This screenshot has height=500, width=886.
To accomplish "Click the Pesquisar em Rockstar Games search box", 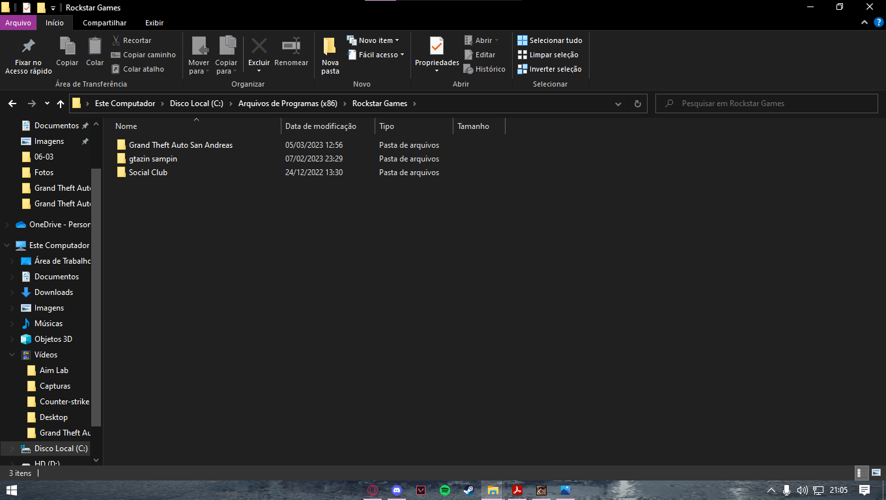I will pyautogui.click(x=766, y=104).
